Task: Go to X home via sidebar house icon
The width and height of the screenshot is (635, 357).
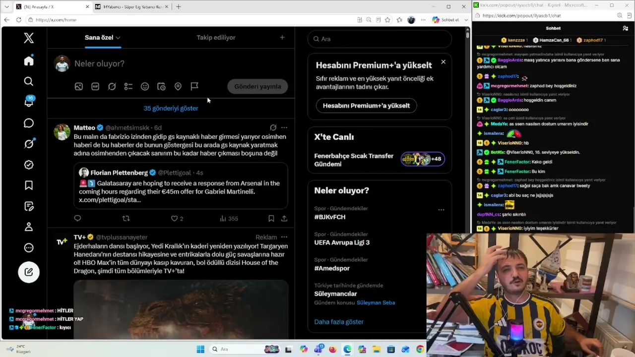Action: click(29, 60)
